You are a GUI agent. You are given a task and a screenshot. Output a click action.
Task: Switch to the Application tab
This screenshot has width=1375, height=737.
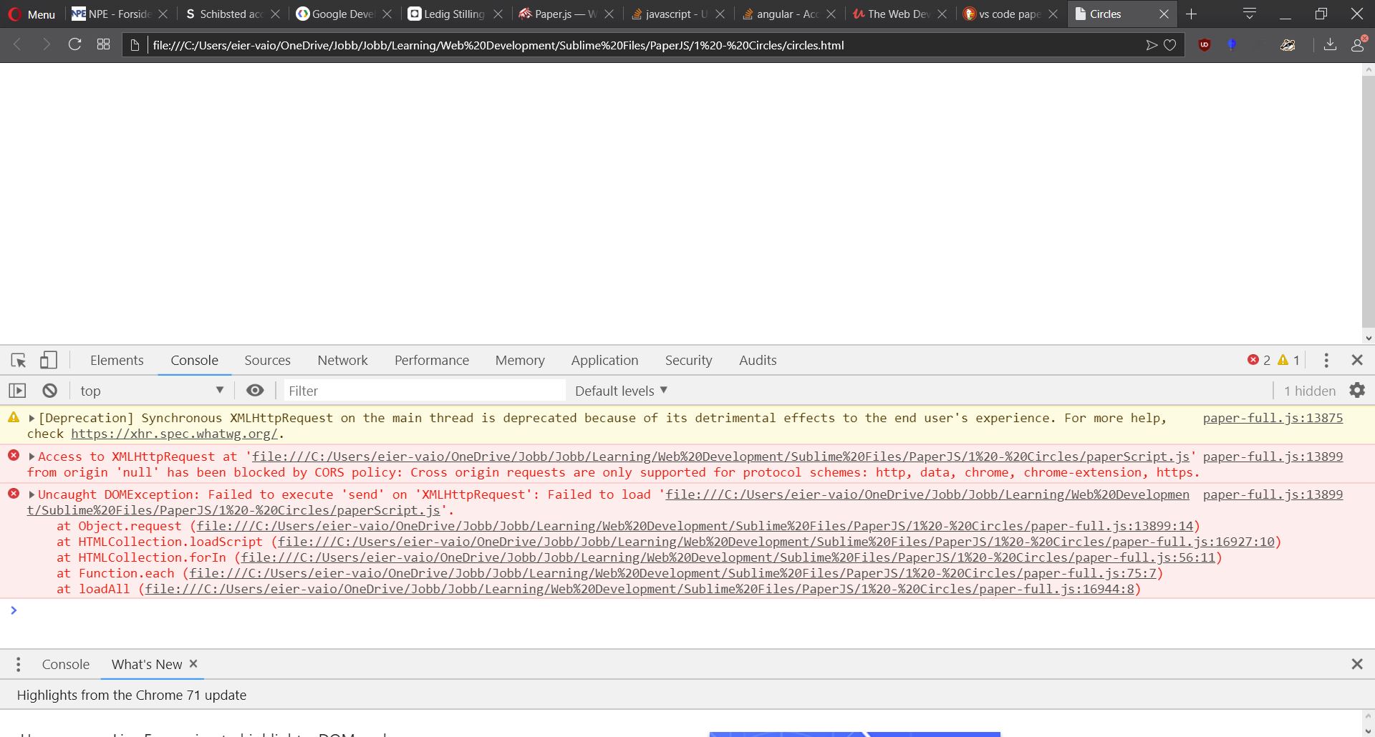coord(604,360)
